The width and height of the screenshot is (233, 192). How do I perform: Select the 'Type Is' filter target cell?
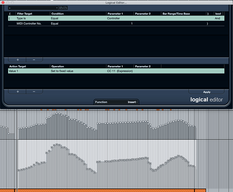[21, 18]
